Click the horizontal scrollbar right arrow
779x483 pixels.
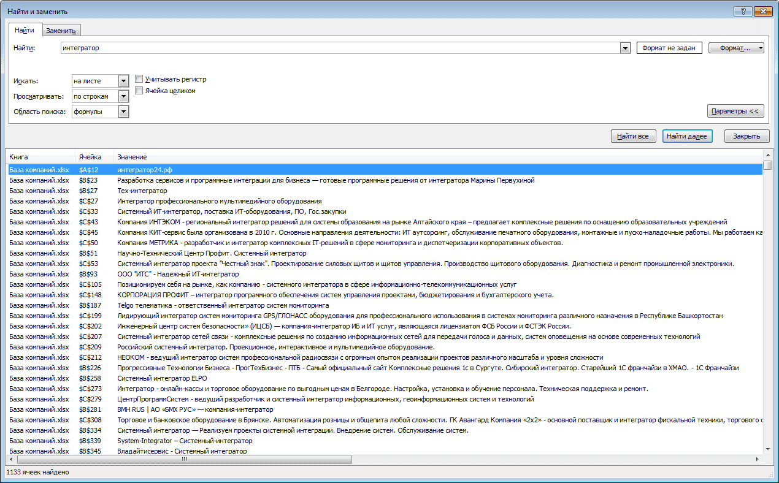pos(758,459)
